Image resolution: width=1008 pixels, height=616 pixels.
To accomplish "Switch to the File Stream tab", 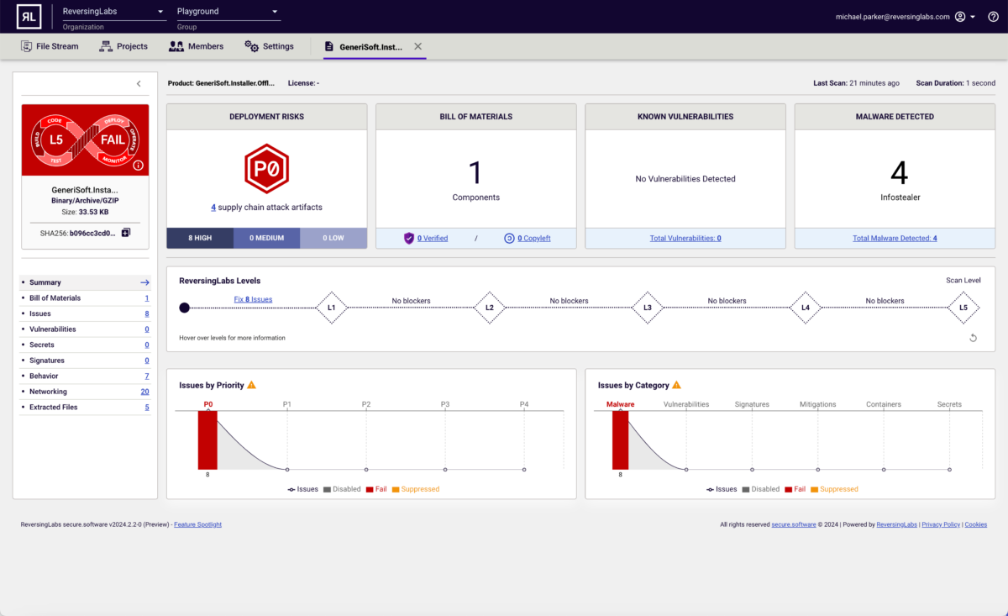I will [50, 46].
